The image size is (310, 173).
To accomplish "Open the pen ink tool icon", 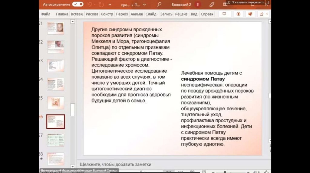I will [212, 5].
